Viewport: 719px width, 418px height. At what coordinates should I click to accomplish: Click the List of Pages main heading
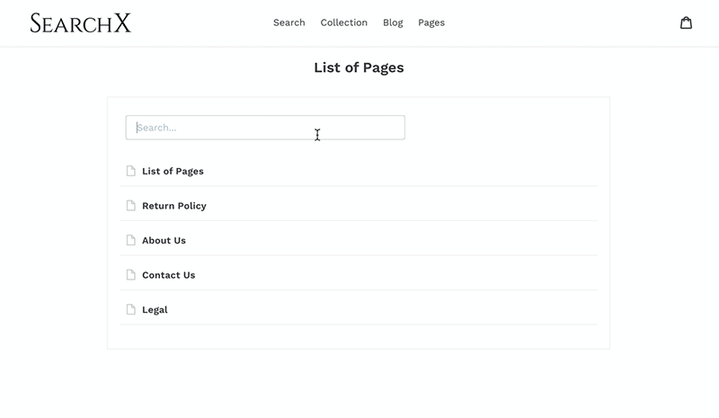[359, 67]
